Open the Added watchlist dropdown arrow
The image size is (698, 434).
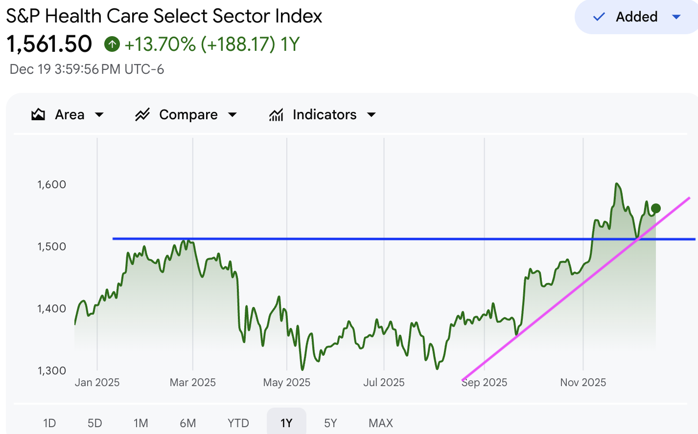[676, 17]
